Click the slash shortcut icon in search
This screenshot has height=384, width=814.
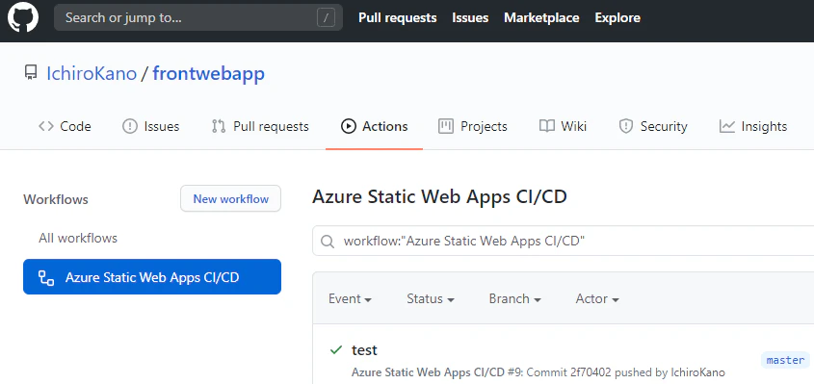pos(326,18)
